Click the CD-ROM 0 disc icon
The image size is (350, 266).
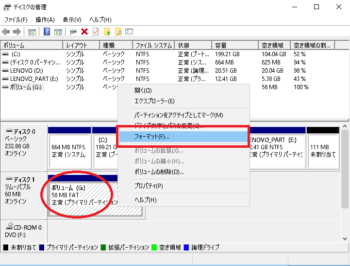point(9,226)
